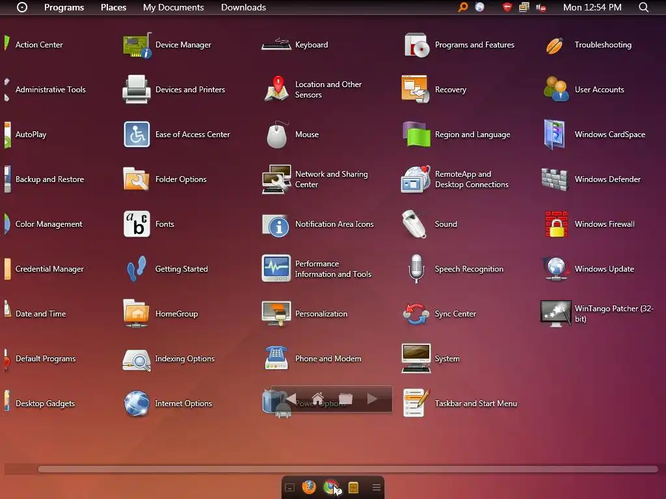Open the Indexing Options icon

[x=137, y=360]
